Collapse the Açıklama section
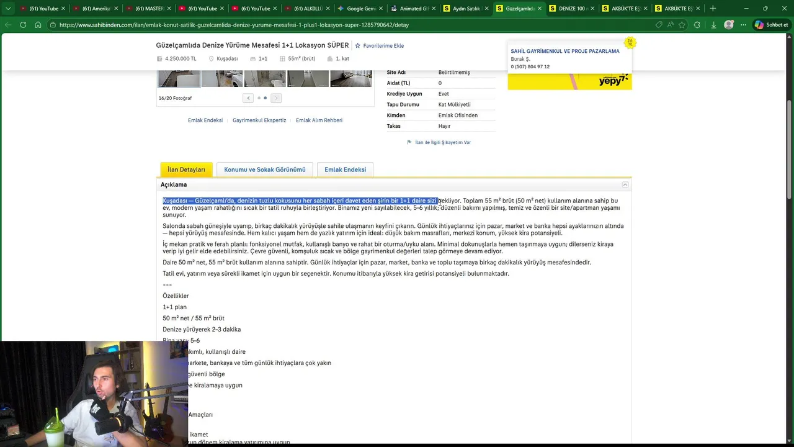The image size is (794, 447). [x=625, y=185]
